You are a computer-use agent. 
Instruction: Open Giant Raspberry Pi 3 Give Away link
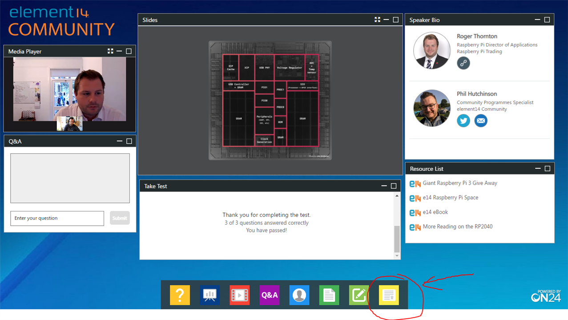click(x=459, y=183)
